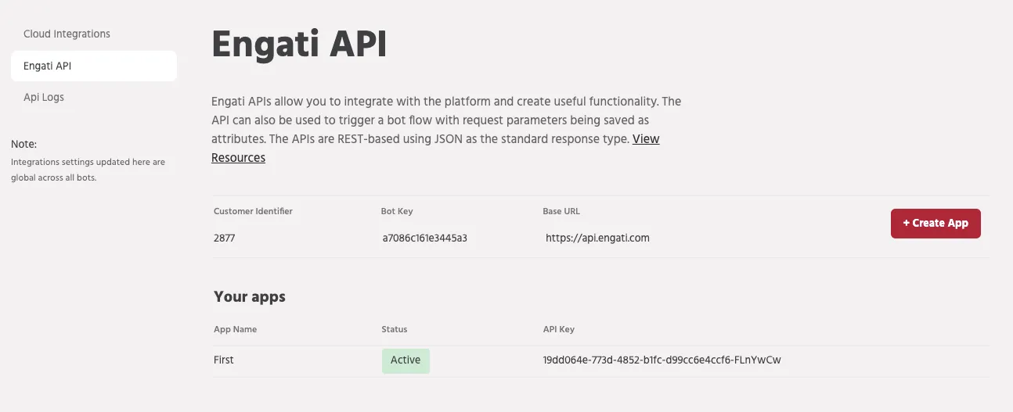
Task: Click the Note: label in sidebar
Action: click(x=24, y=145)
